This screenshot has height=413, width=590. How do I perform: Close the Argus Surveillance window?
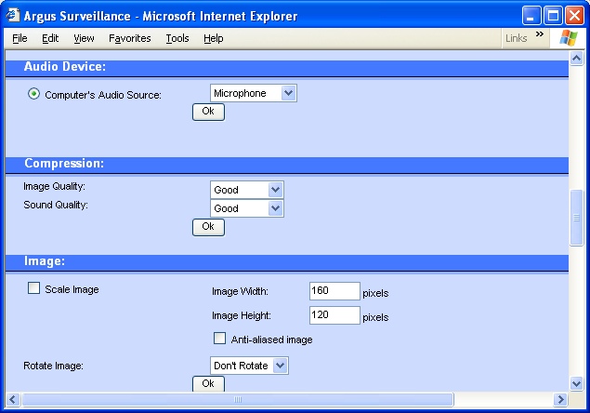574,16
